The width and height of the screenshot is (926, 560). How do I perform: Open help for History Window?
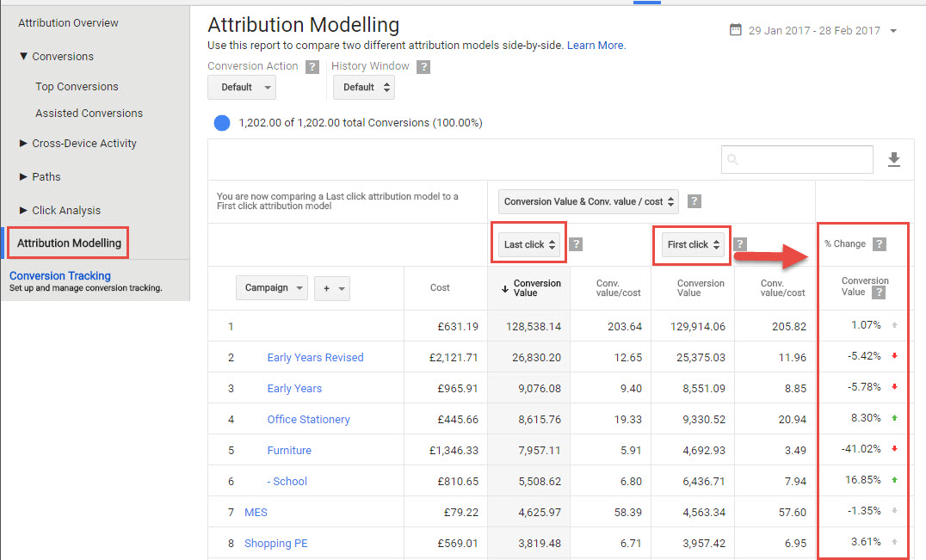click(423, 66)
